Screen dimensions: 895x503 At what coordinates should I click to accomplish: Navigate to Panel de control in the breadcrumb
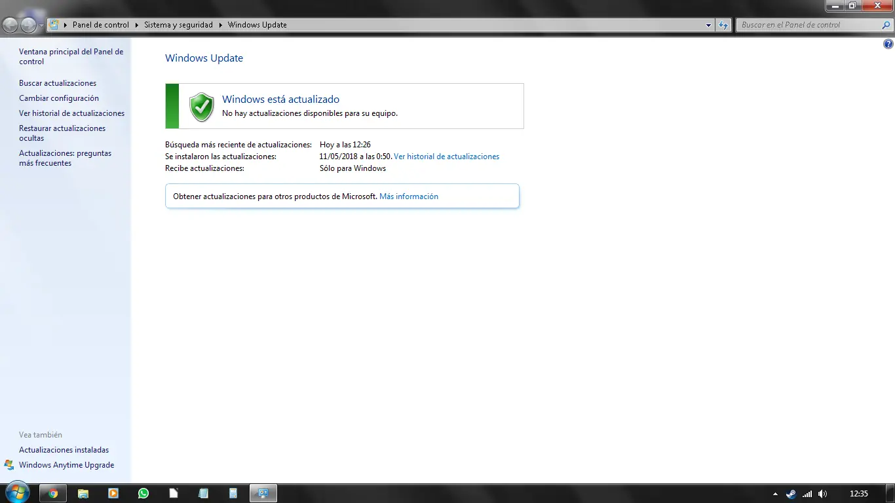(101, 25)
